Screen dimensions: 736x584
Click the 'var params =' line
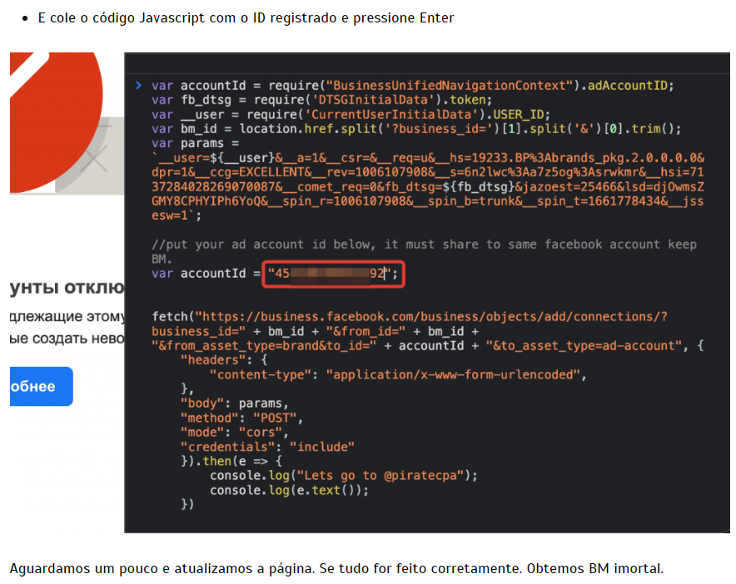(x=196, y=144)
